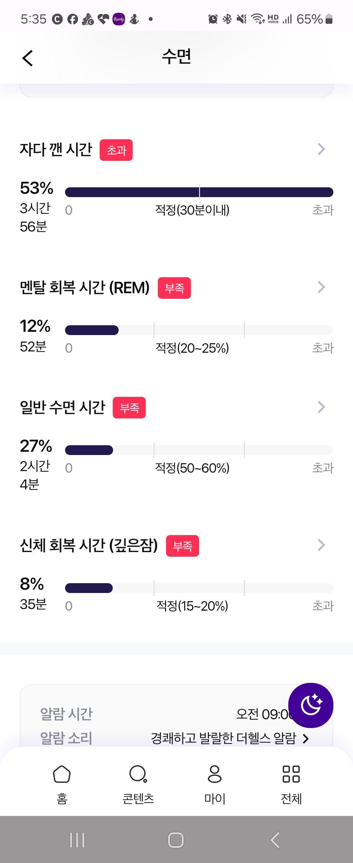Screen dimensions: 353x863
Task: Tap the Kurly notification icon in status bar
Action: click(x=119, y=19)
